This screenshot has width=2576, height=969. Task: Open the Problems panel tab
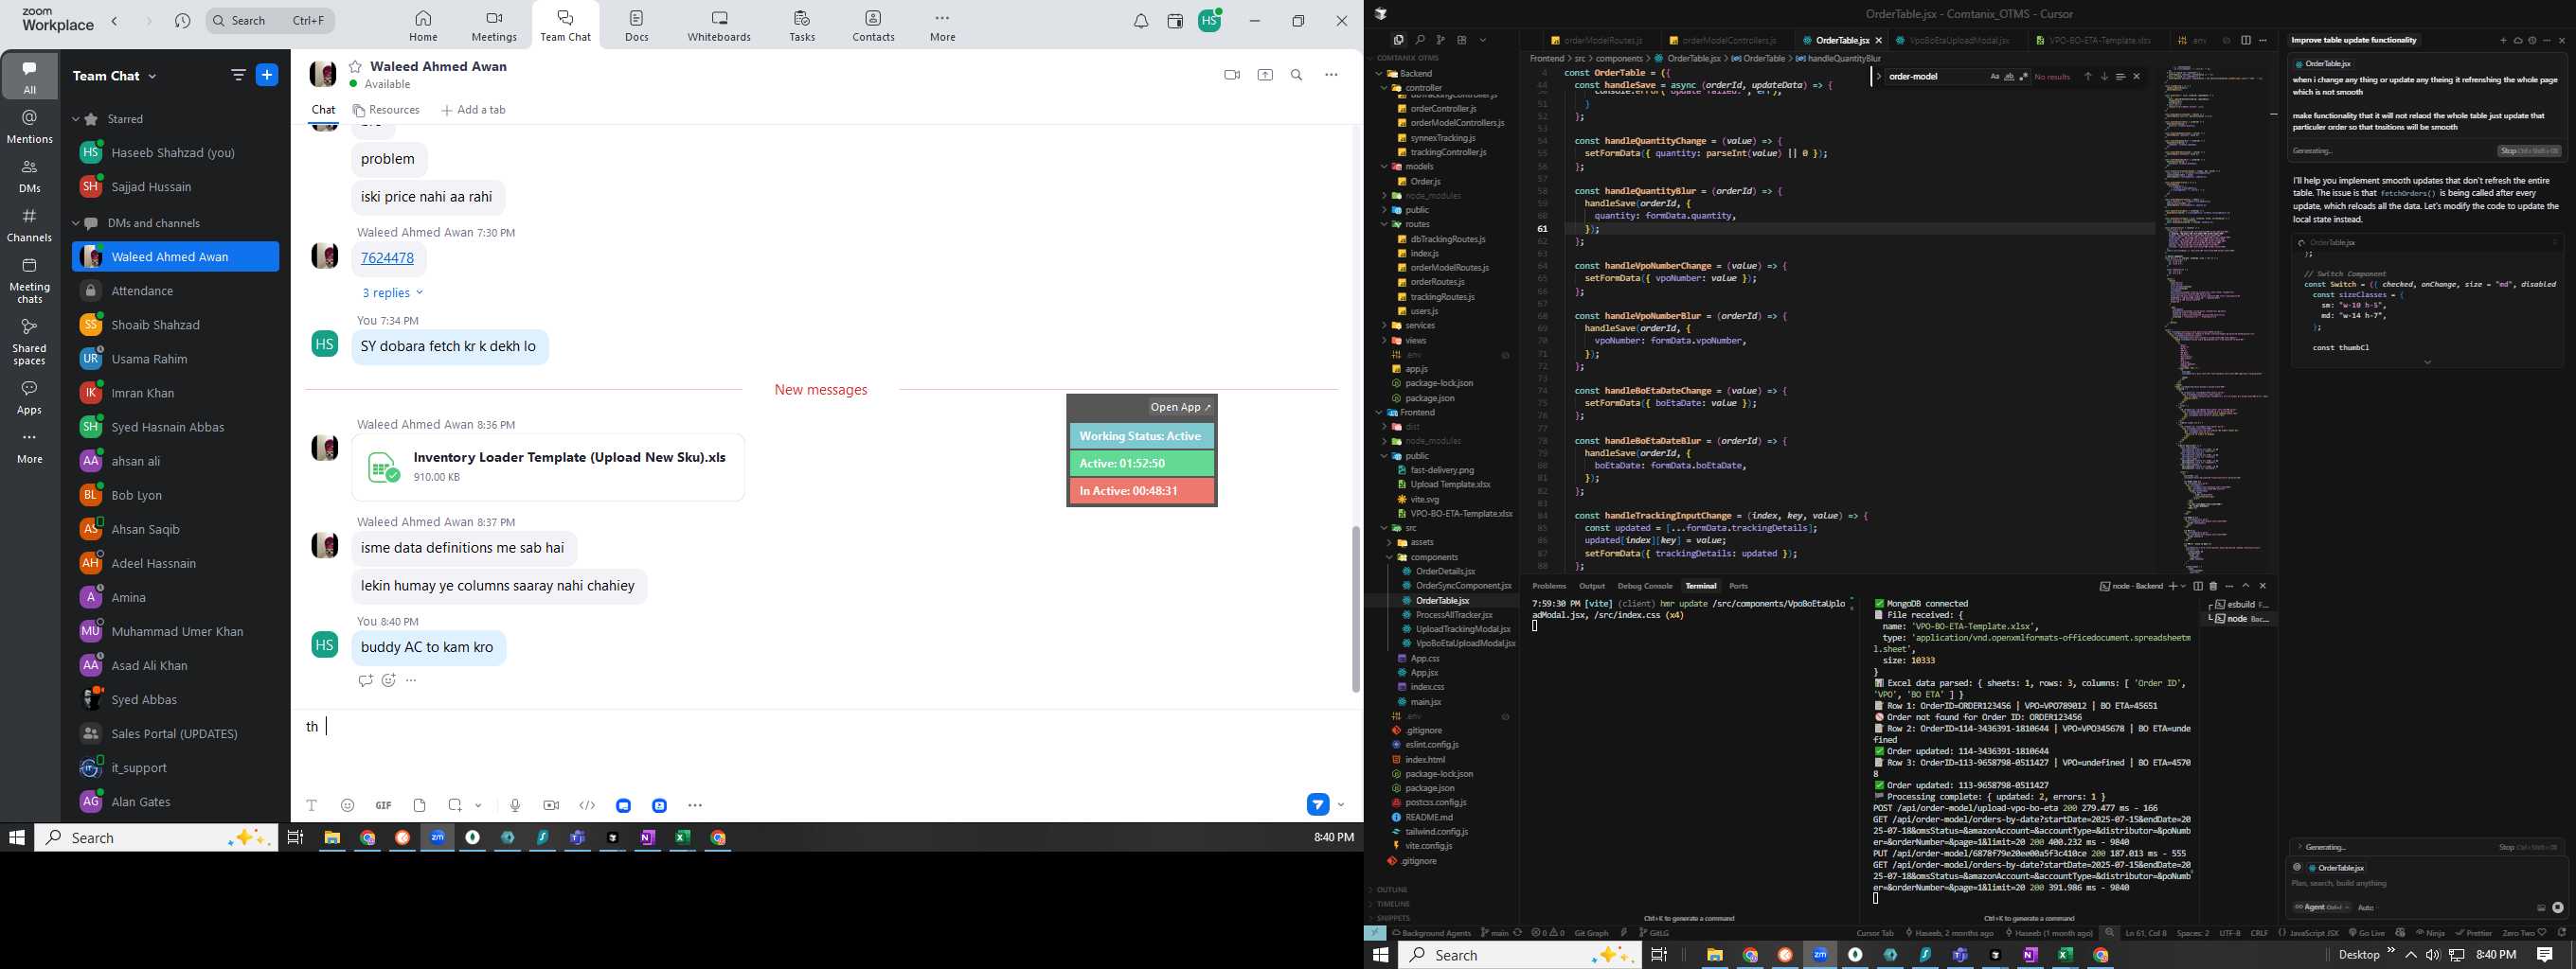point(1549,587)
